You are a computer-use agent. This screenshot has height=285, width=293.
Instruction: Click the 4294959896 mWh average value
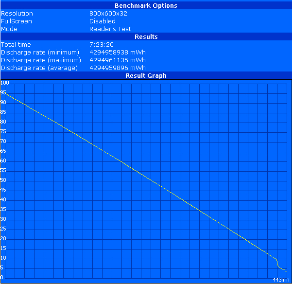(x=118, y=68)
